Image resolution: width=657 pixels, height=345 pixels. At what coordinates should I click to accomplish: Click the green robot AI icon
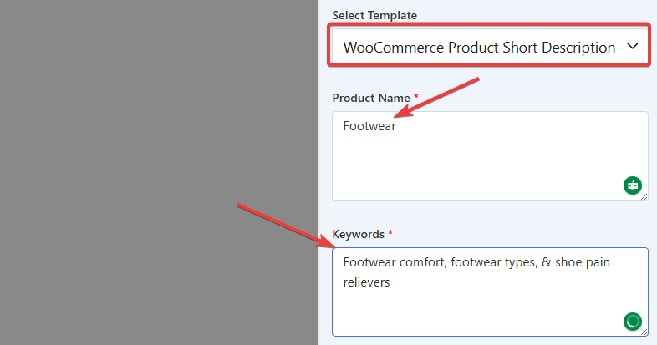[633, 185]
